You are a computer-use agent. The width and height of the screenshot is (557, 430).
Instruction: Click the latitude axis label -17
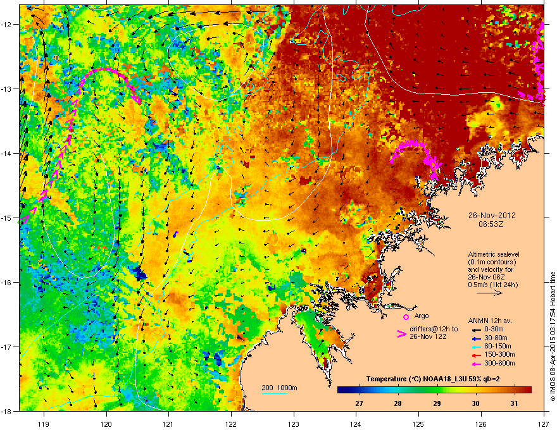pos(6,347)
